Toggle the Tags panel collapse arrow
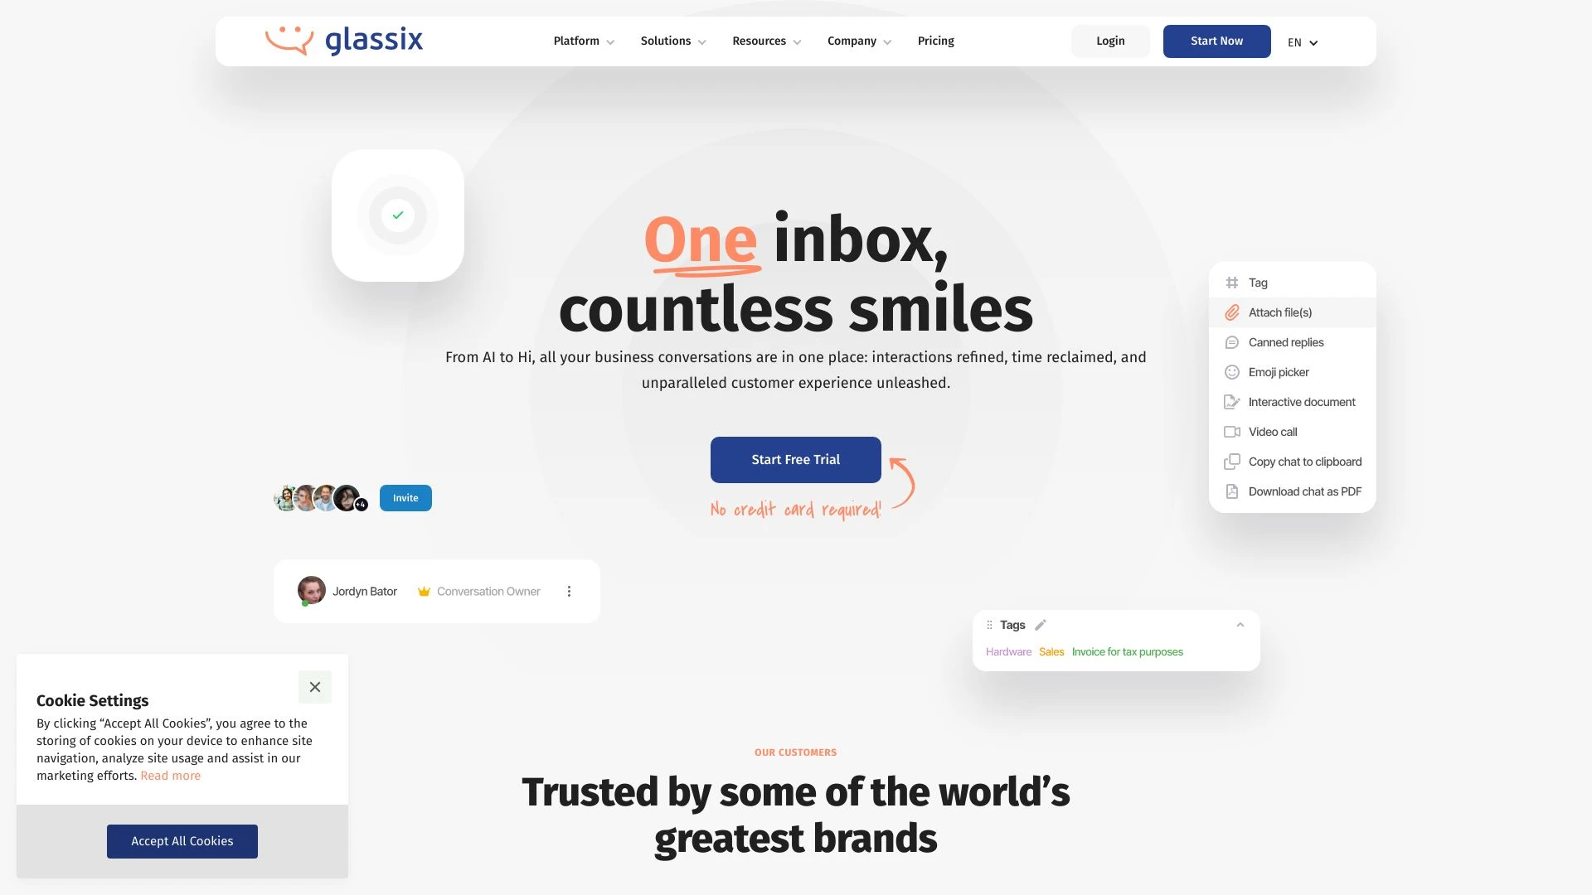Image resolution: width=1592 pixels, height=895 pixels. (1240, 624)
